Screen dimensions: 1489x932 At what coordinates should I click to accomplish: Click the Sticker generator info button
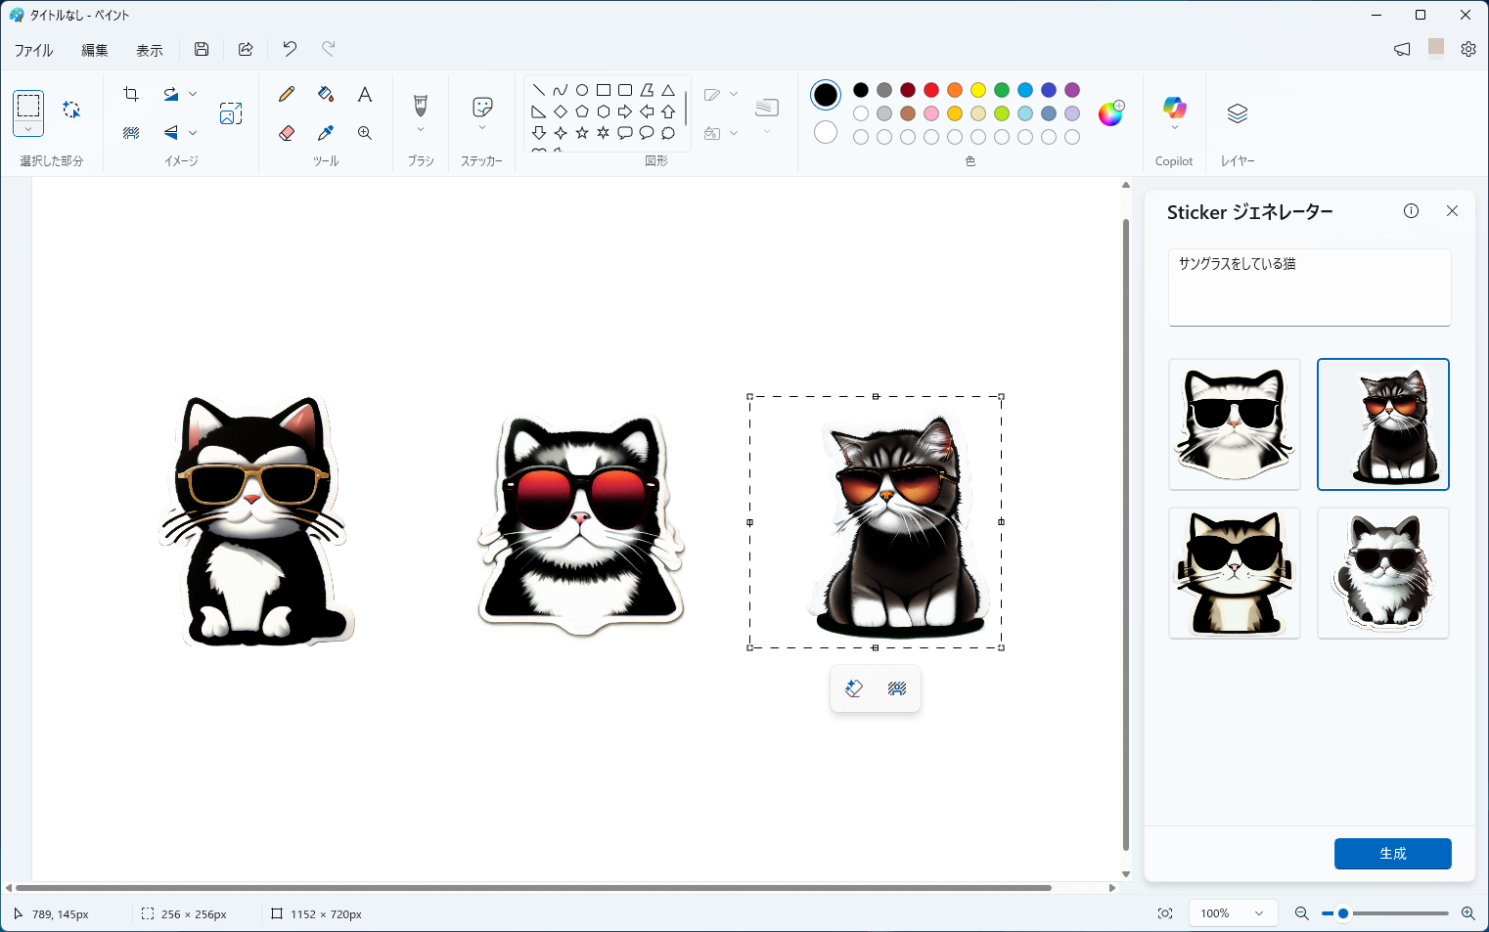click(x=1411, y=210)
